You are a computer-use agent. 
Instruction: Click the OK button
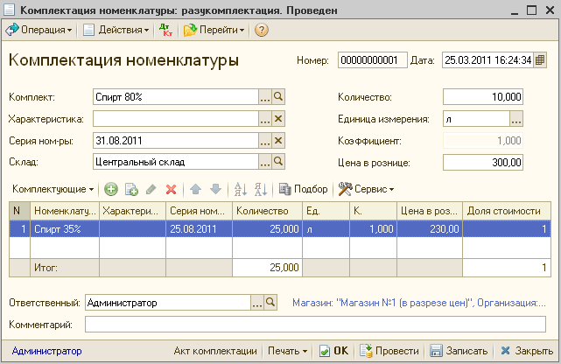(333, 351)
